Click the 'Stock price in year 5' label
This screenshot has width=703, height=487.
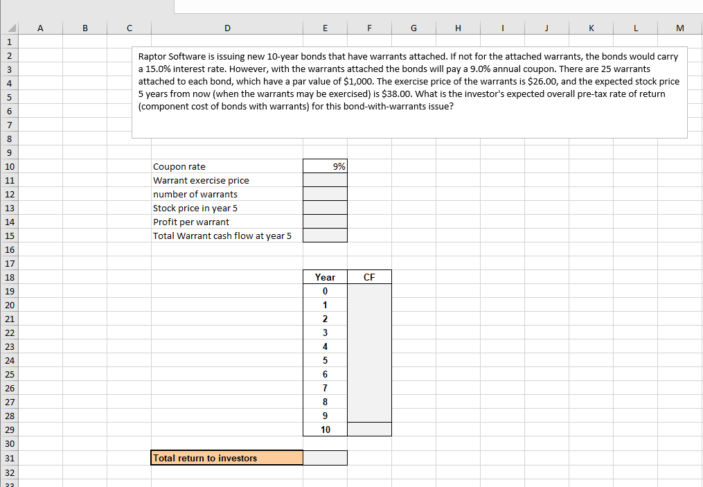click(x=195, y=208)
